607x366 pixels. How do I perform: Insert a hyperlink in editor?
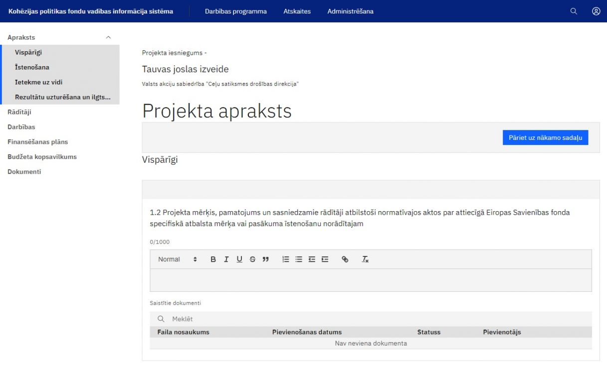pos(345,259)
